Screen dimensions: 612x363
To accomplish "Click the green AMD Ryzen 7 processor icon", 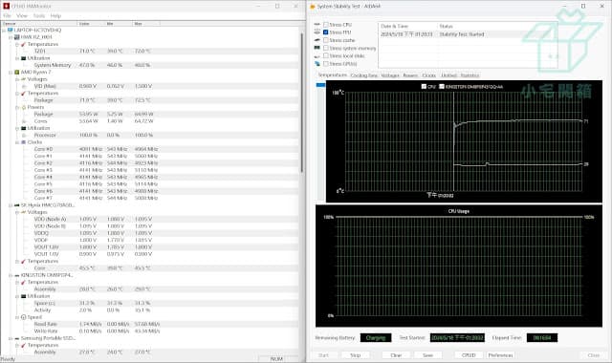I will coord(17,73).
